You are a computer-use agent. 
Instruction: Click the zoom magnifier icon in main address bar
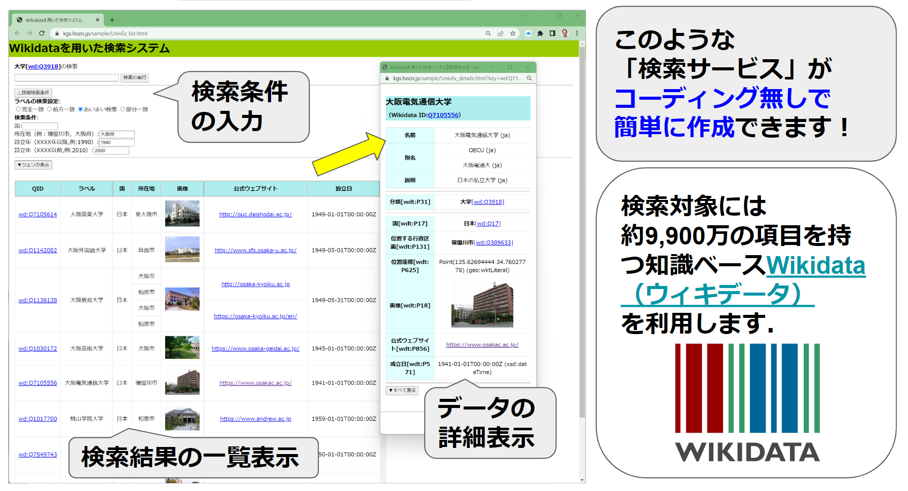pyautogui.click(x=488, y=33)
